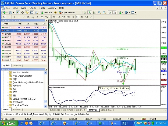The height and width of the screenshot is (126, 168).
Task: Open the Indicators dropdown arrow
Action: click(123, 13)
